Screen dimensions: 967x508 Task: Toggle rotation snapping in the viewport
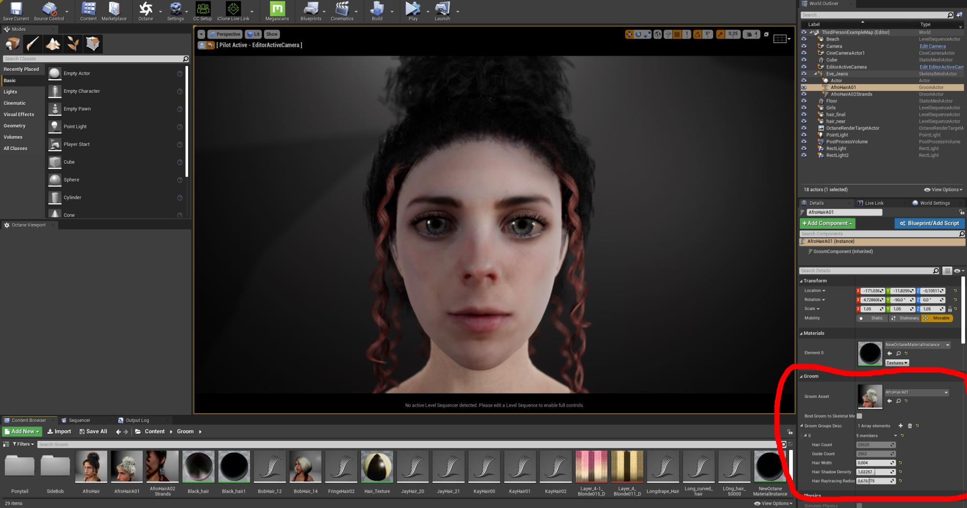click(x=697, y=34)
